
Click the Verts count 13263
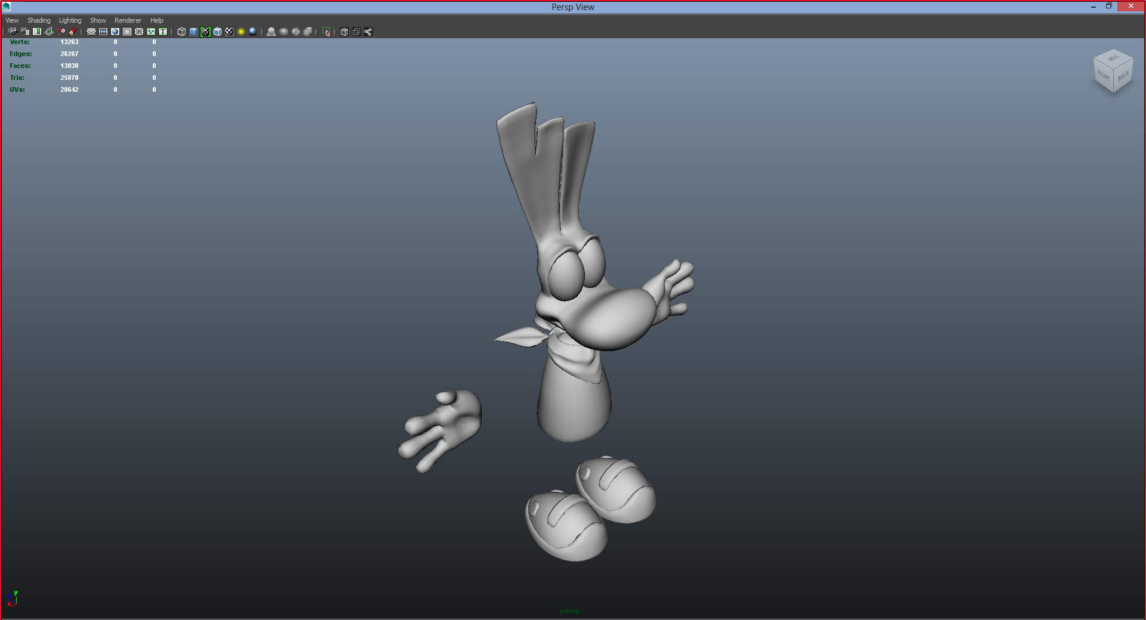click(x=69, y=42)
